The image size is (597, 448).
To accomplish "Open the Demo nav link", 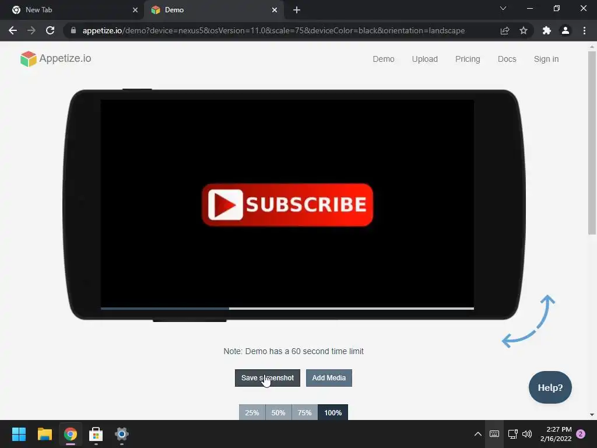I will coord(384,59).
